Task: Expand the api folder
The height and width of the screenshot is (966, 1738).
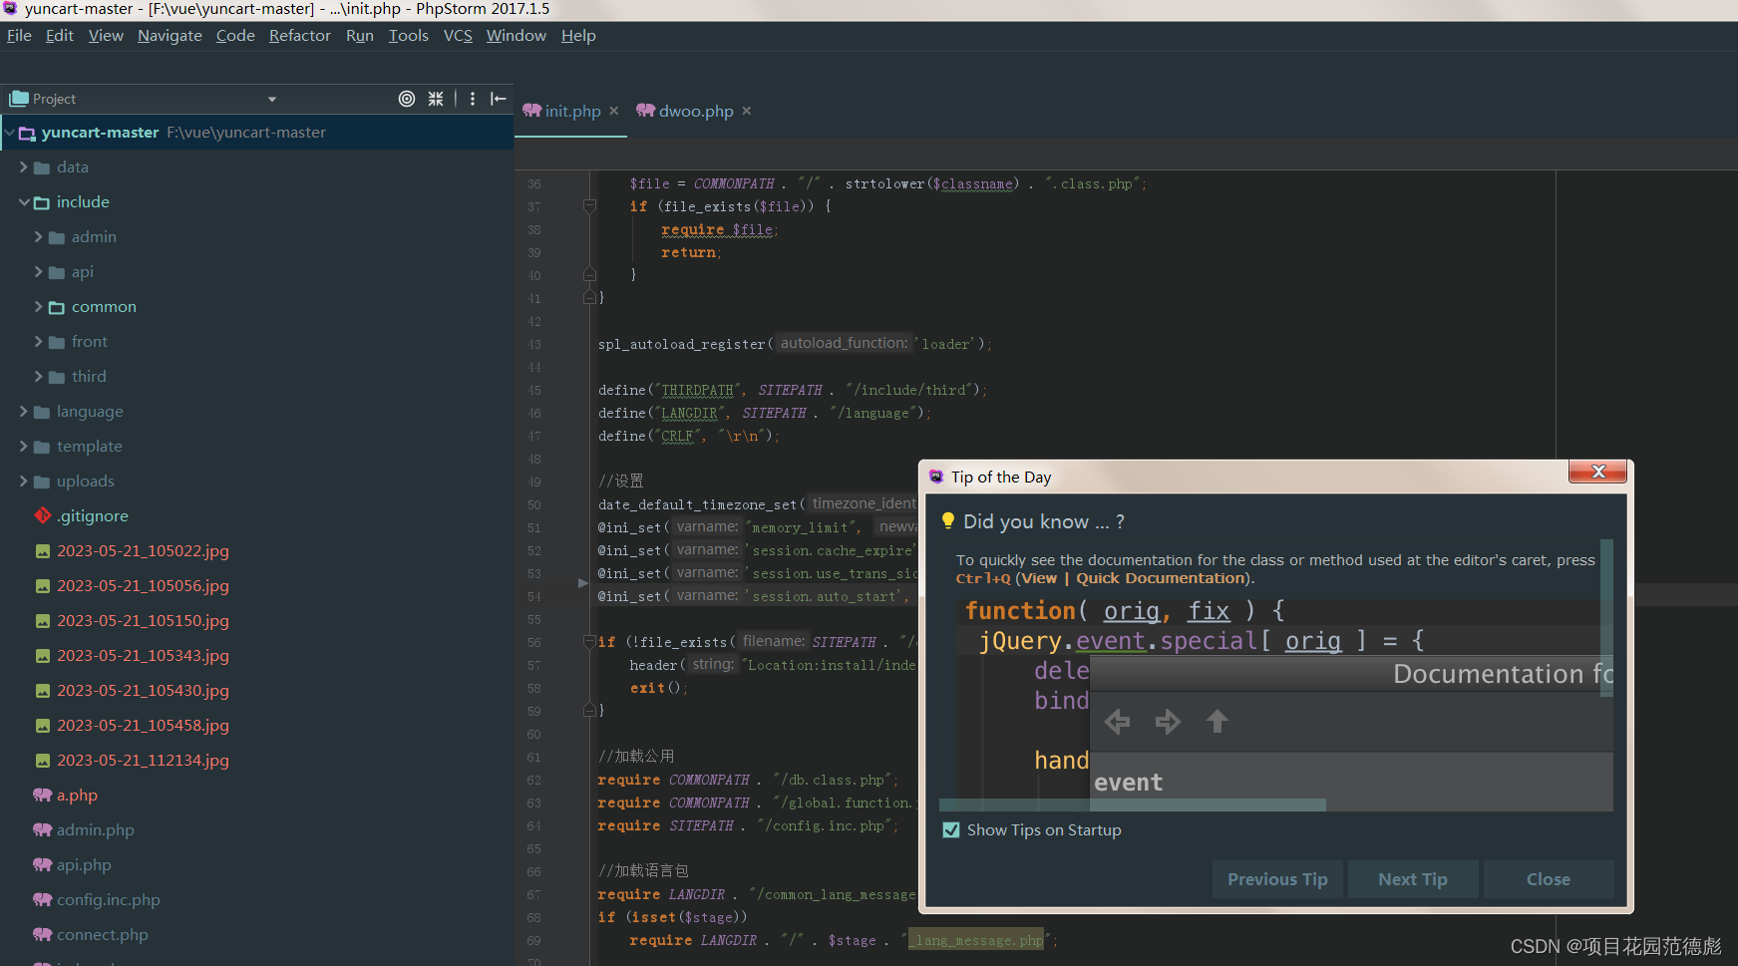Action: click(x=39, y=271)
